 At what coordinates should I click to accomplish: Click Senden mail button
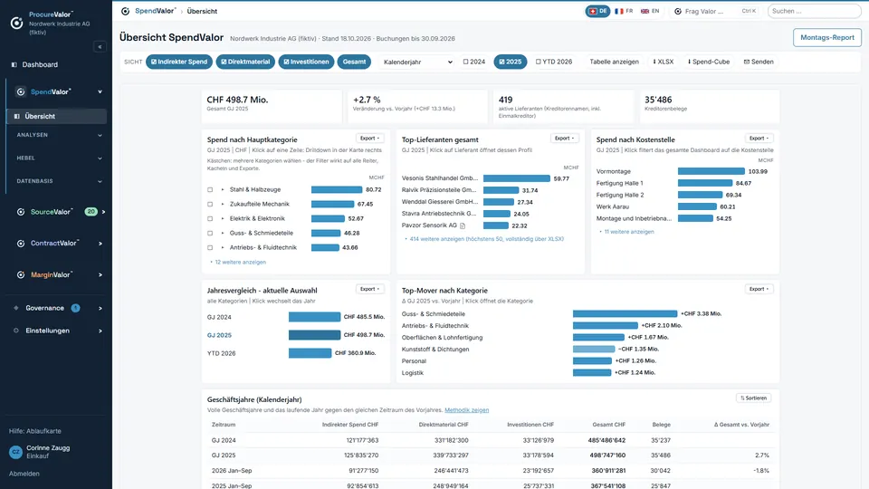click(x=759, y=62)
